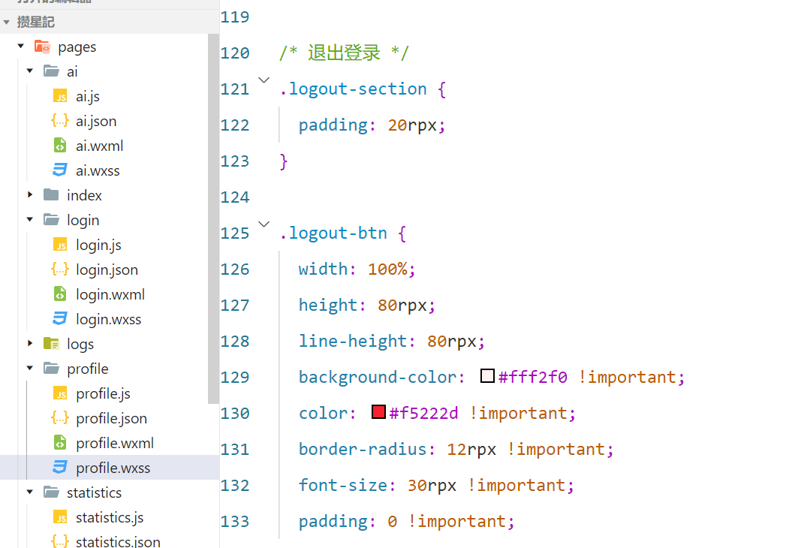789x548 pixels.
Task: Click the ai.json braces icon
Action: click(x=60, y=121)
